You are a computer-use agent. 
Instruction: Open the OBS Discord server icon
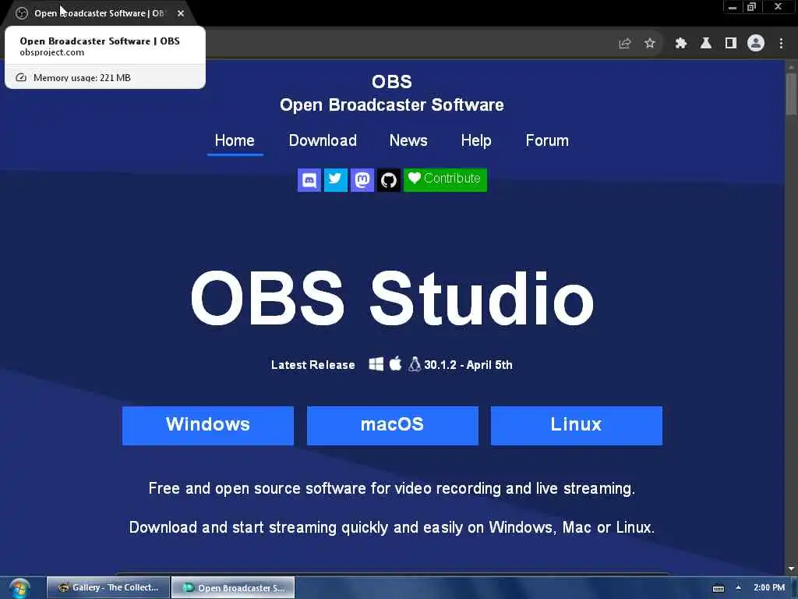coord(309,180)
